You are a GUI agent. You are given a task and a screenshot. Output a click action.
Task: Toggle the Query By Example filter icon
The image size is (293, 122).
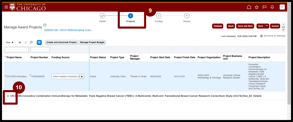pos(39,42)
